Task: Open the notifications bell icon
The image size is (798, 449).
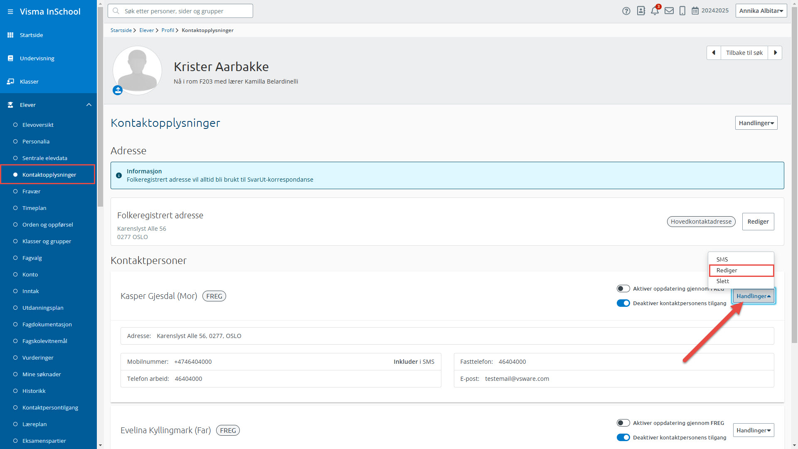Action: click(655, 11)
